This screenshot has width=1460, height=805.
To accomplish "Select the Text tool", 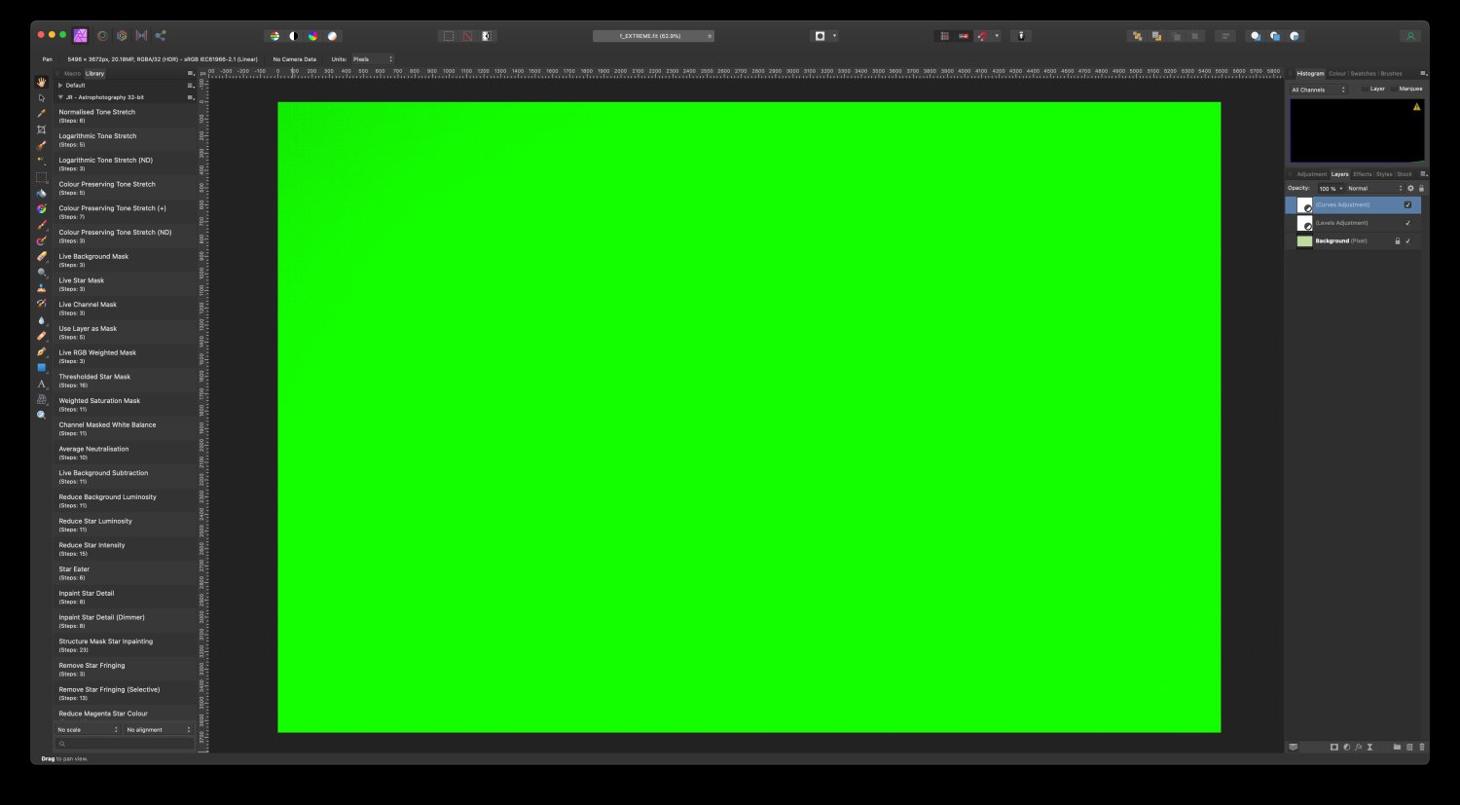I will 42,383.
